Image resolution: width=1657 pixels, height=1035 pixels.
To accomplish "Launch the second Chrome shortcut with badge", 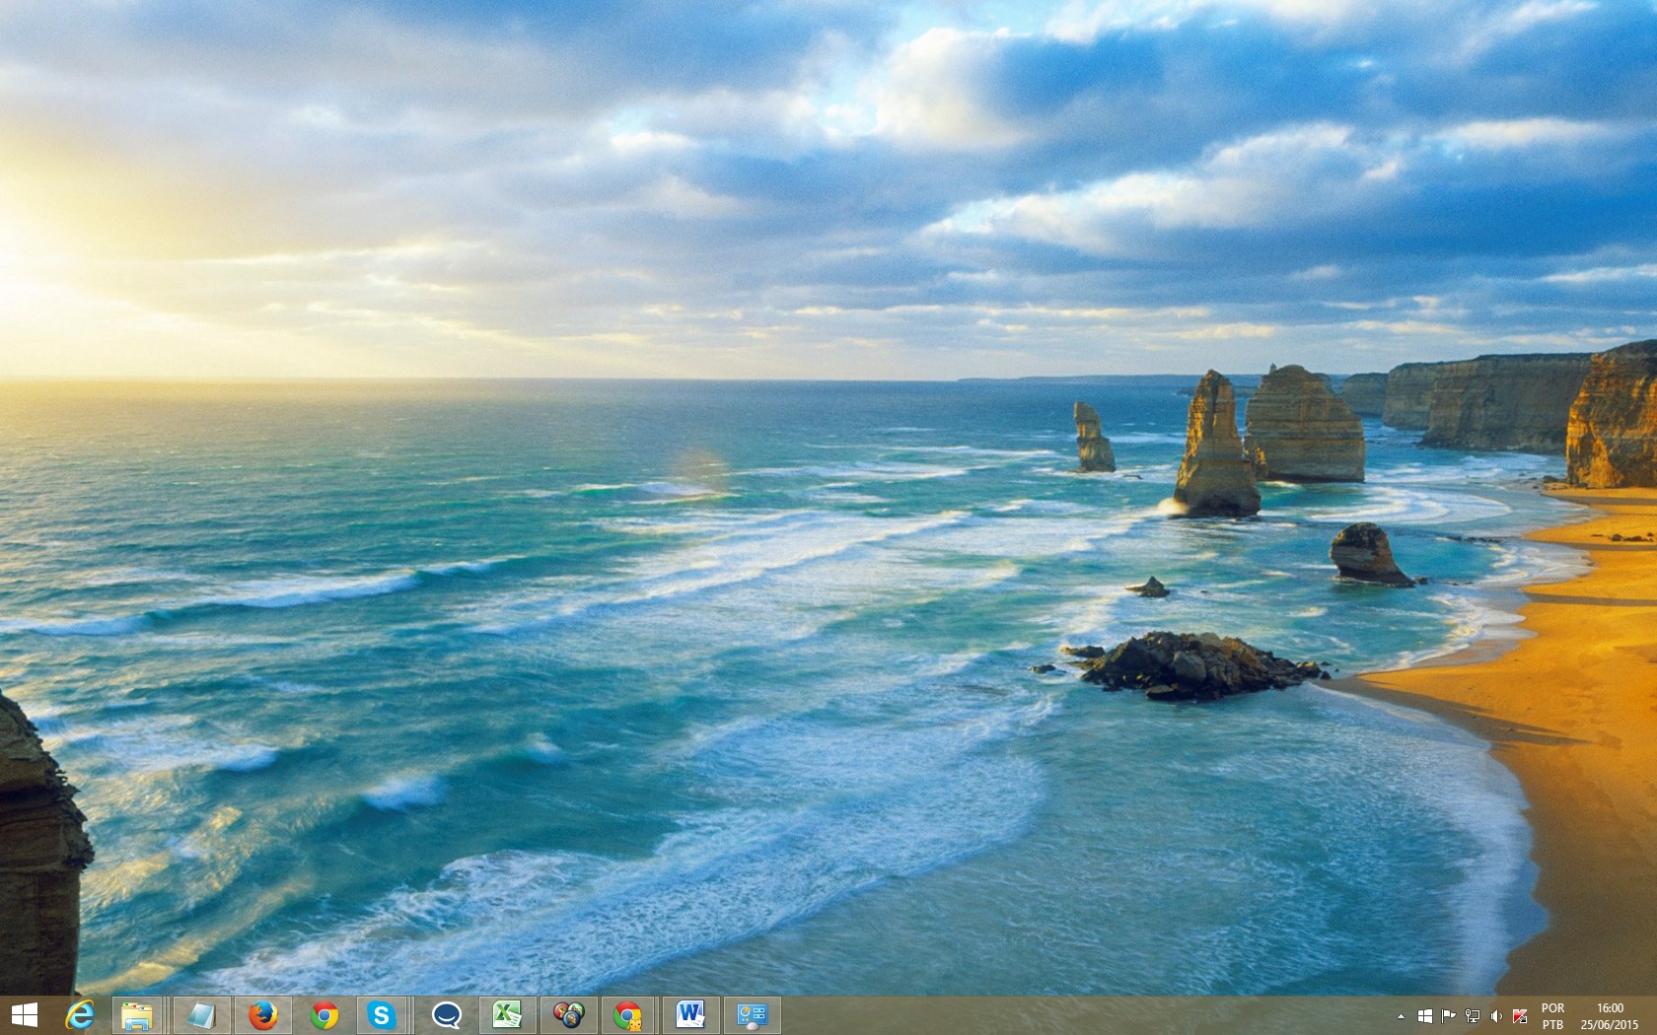I will click(x=629, y=1013).
